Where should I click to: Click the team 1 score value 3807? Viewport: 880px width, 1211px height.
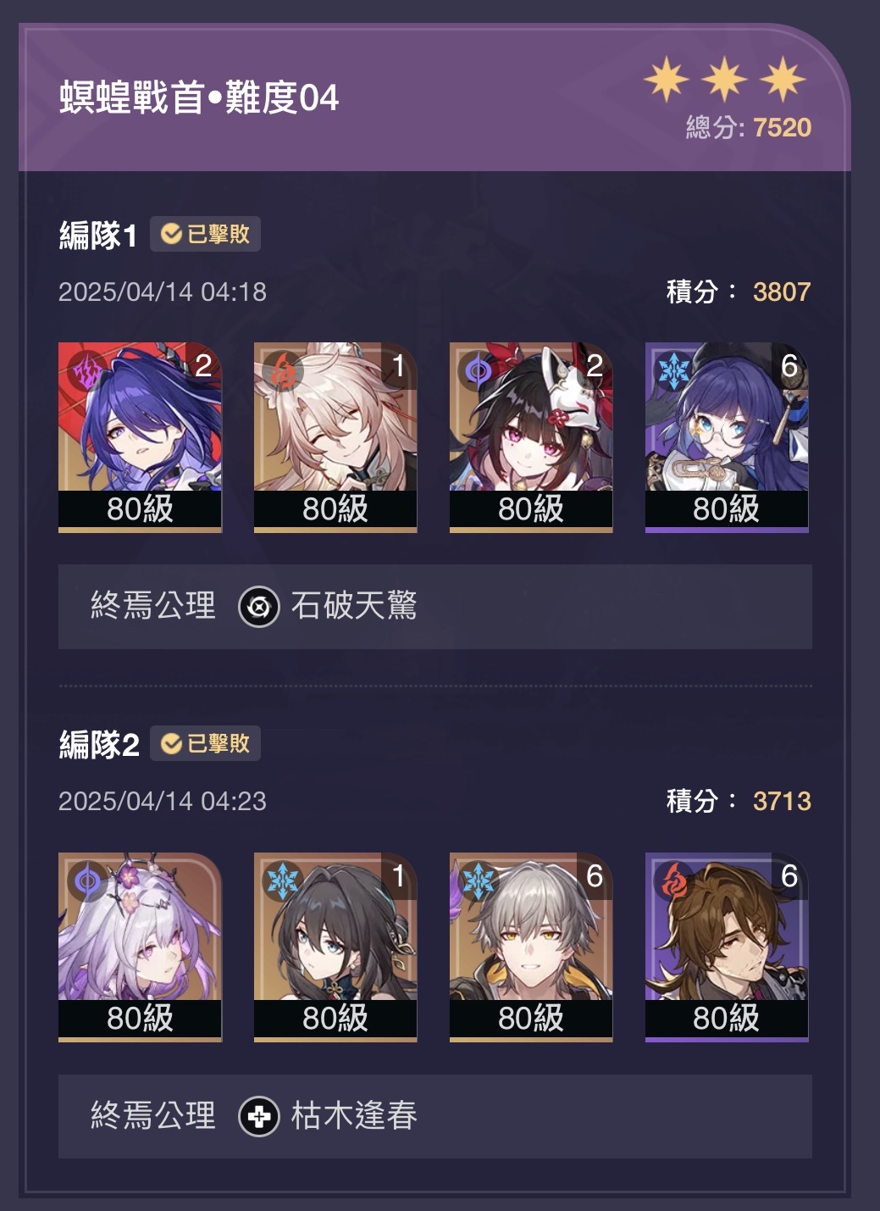(782, 292)
